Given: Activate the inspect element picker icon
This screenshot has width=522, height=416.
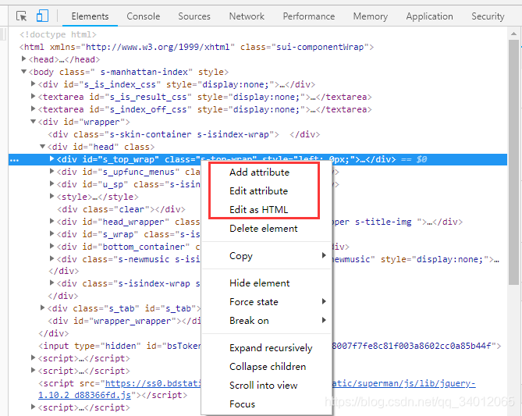Looking at the screenshot, I should tap(22, 16).
